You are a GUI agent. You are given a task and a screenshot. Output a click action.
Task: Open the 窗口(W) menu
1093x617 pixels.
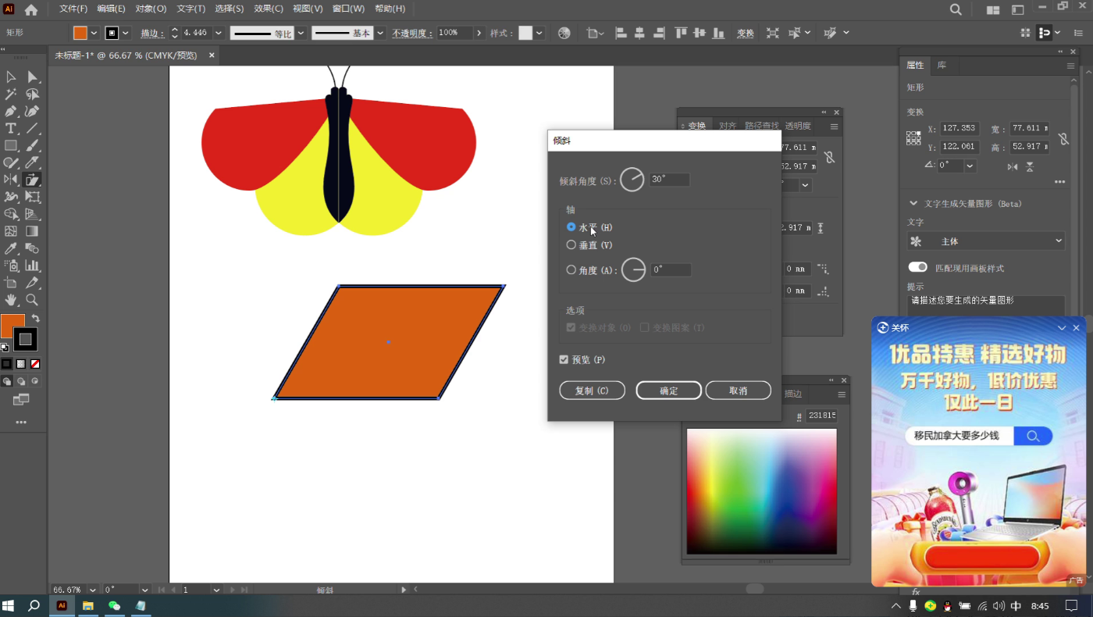pyautogui.click(x=348, y=9)
